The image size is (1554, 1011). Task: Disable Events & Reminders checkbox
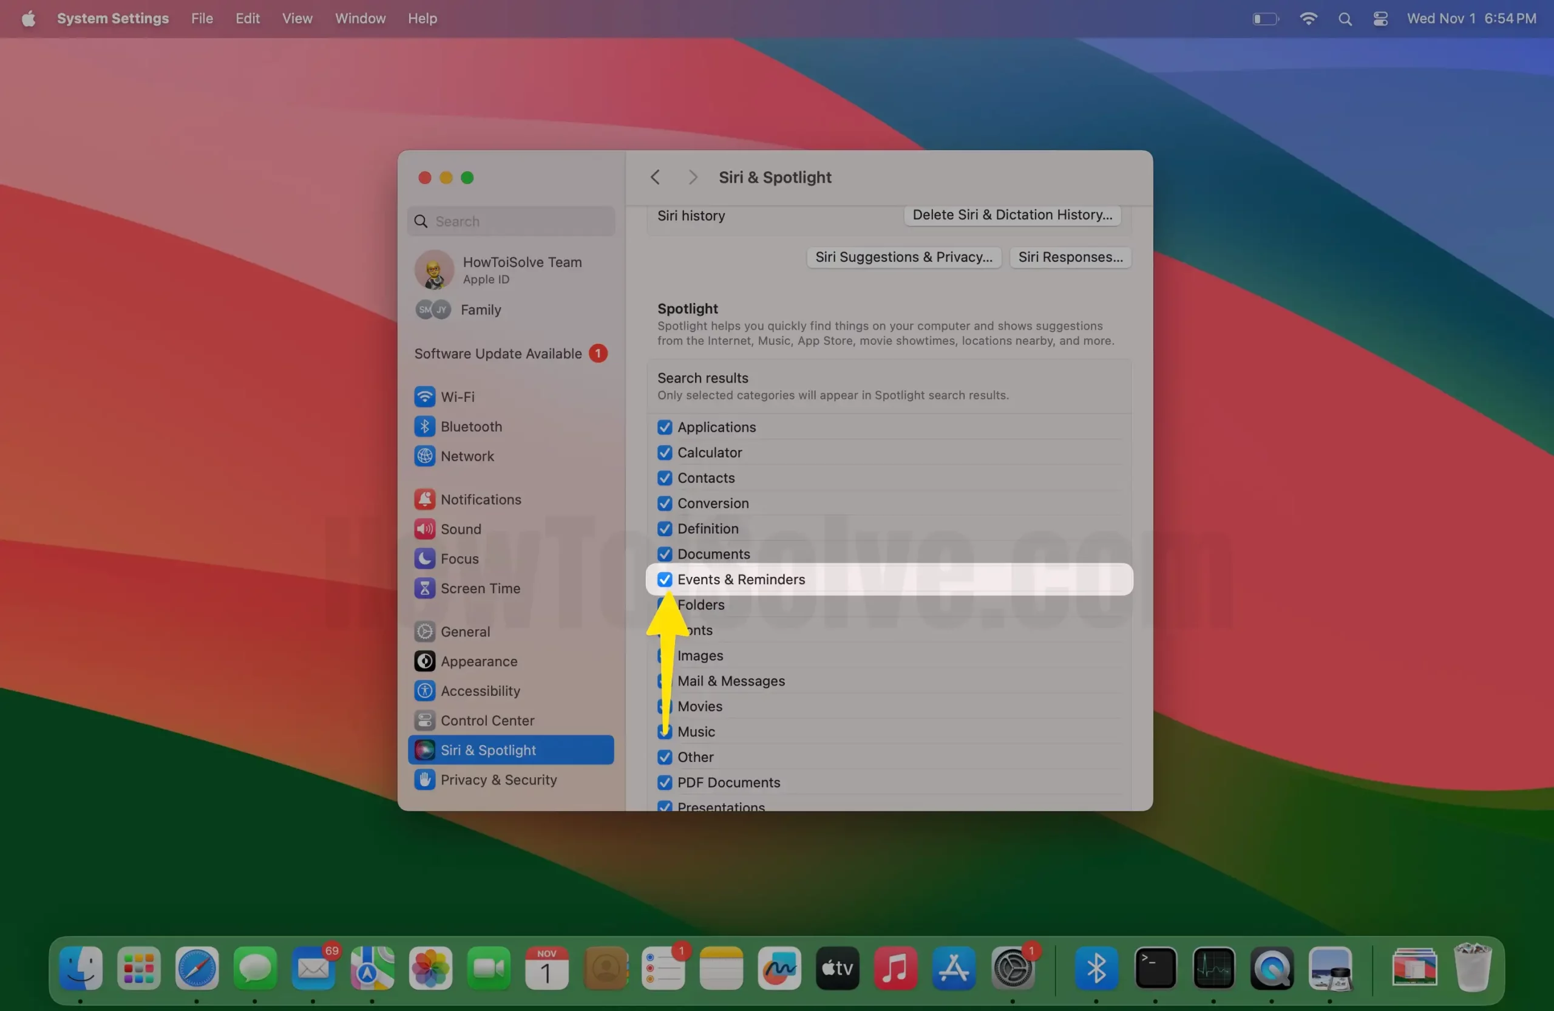(665, 579)
